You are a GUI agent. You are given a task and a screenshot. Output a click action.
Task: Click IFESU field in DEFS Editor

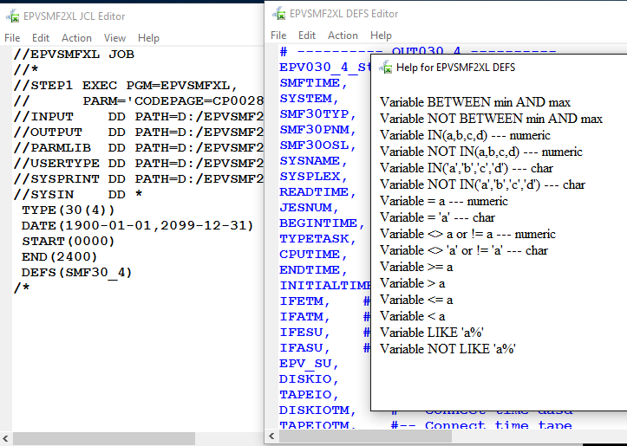click(x=304, y=333)
